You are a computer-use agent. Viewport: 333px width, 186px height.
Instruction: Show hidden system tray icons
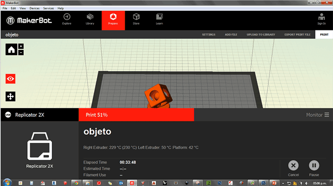283,184
